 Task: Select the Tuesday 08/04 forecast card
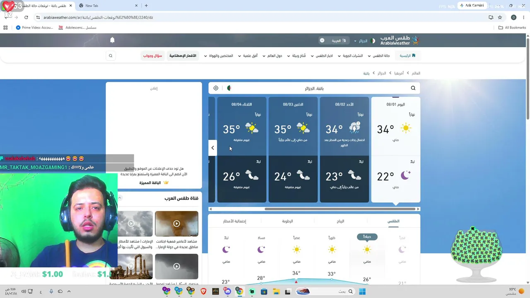242,150
